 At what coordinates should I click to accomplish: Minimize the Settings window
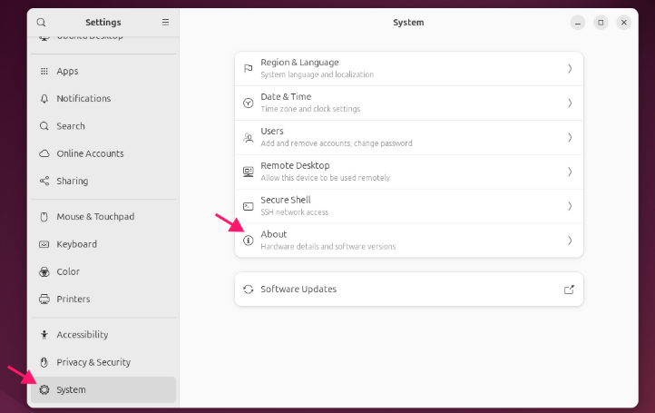click(x=578, y=23)
